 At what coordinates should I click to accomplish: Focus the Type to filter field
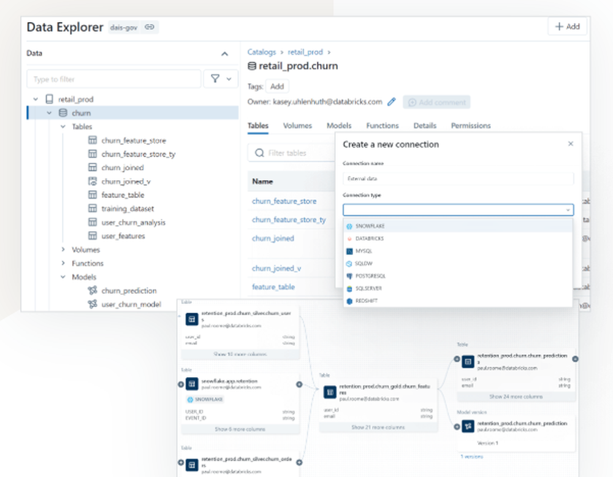coord(114,79)
